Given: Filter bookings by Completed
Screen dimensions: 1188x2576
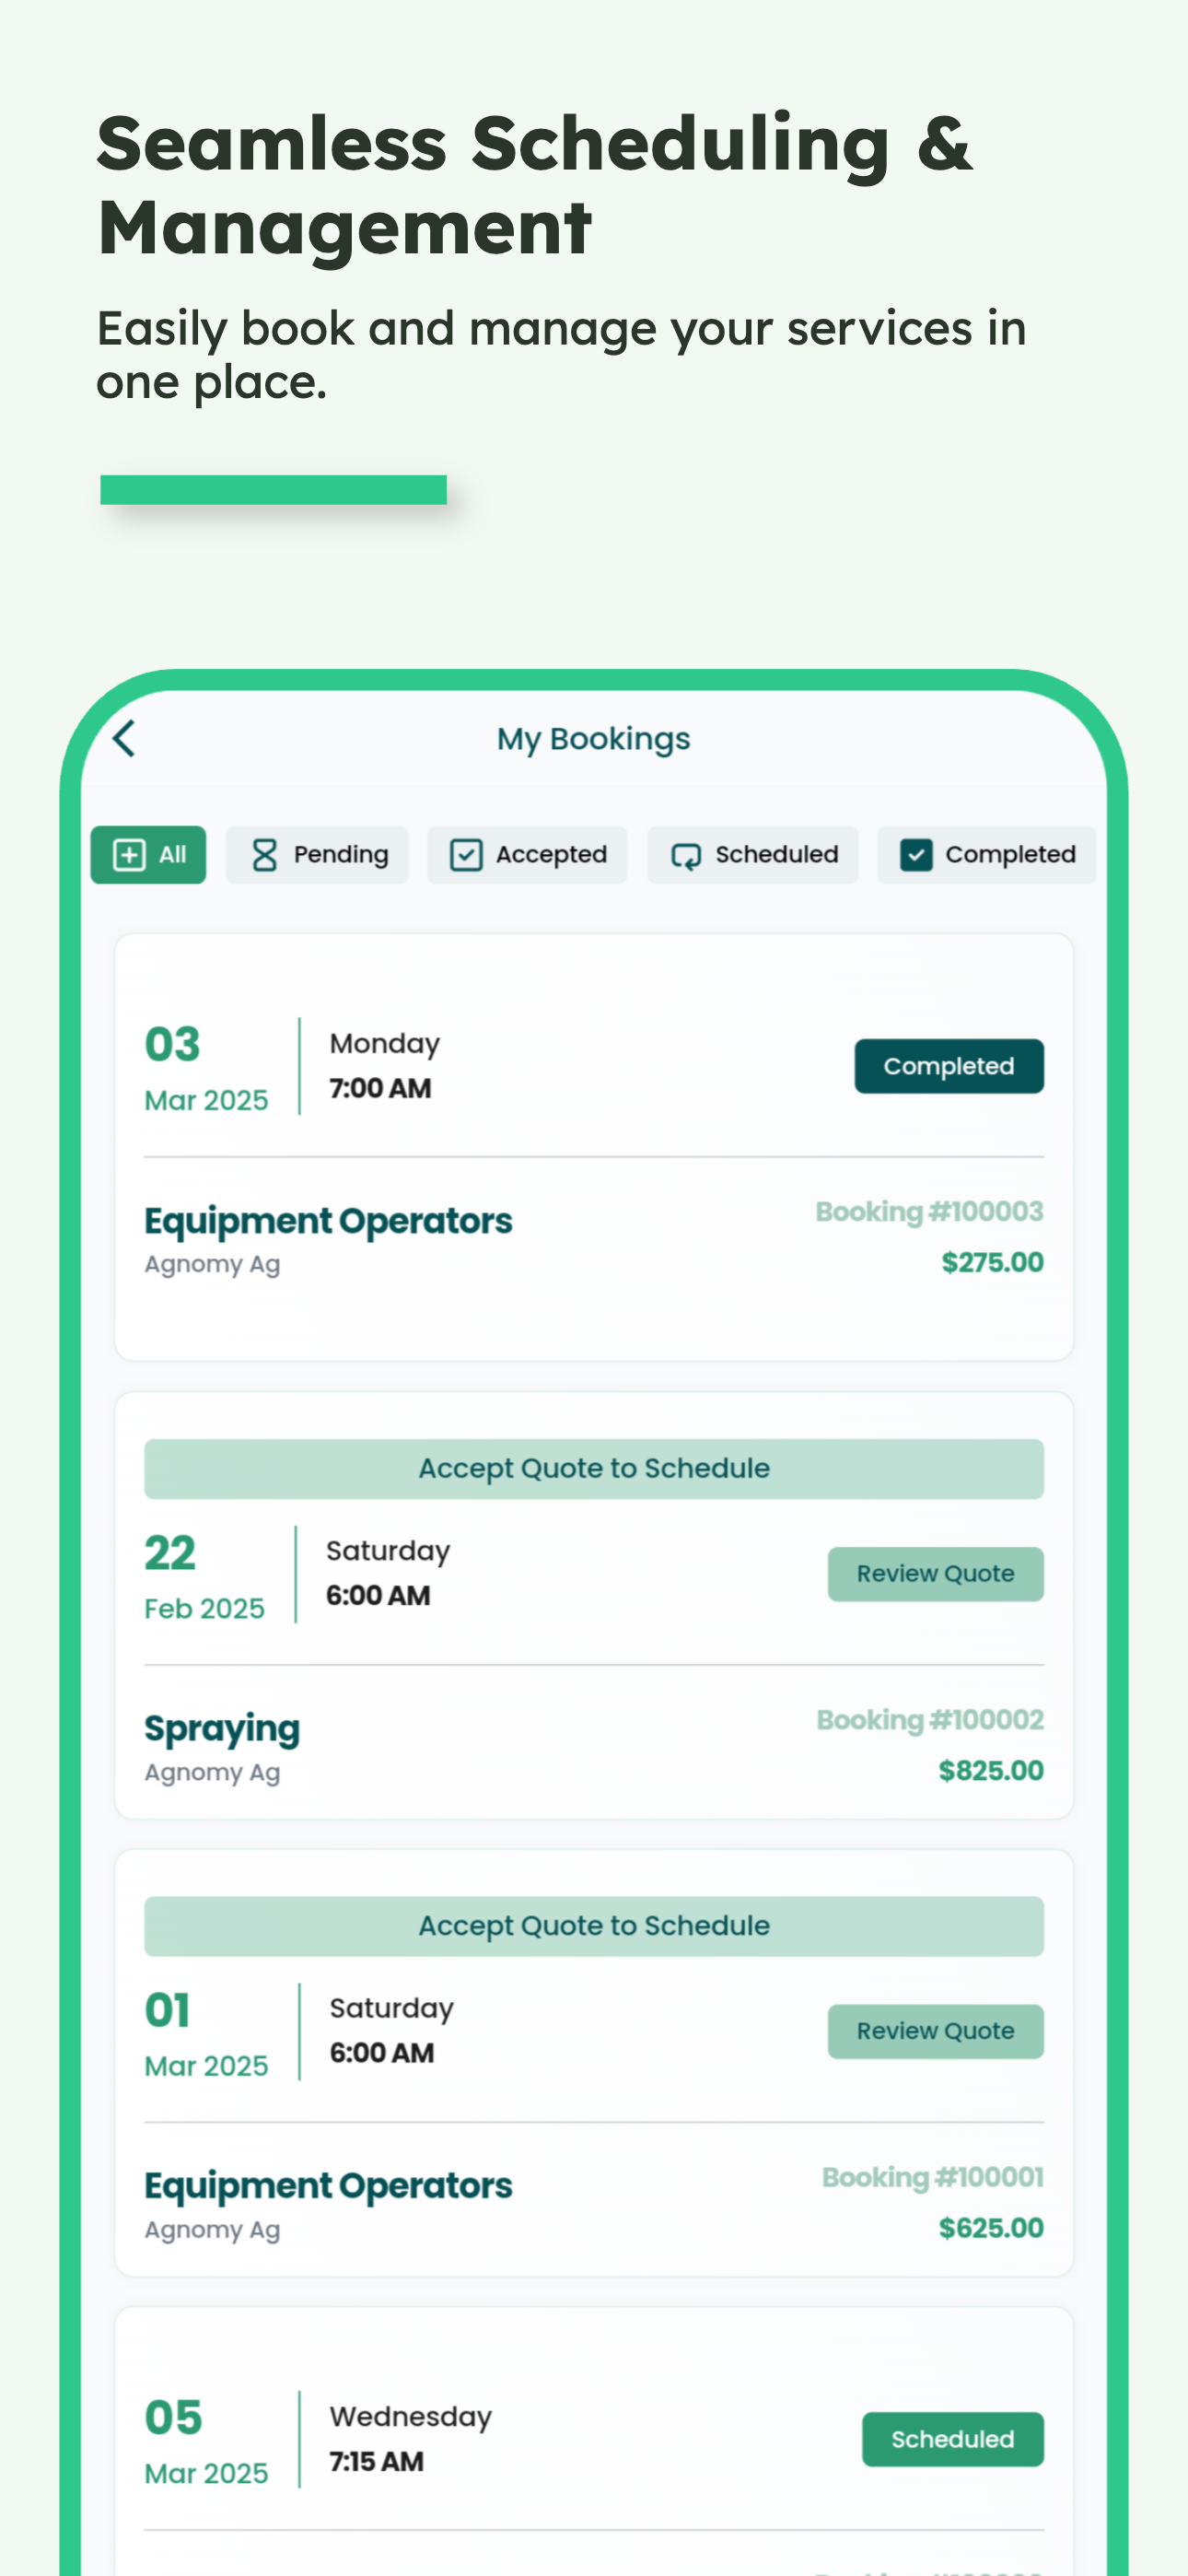Looking at the screenshot, I should coord(986,855).
